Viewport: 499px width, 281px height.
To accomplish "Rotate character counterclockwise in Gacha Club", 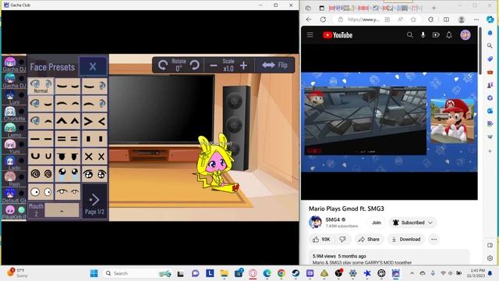I will coord(163,66).
